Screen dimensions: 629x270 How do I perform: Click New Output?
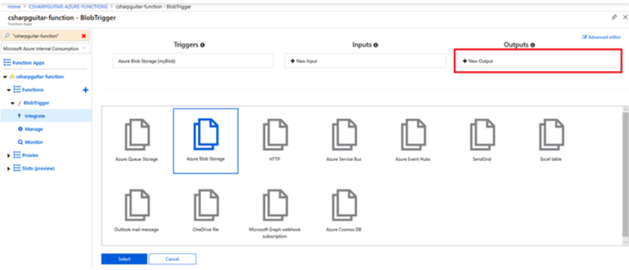[537, 61]
